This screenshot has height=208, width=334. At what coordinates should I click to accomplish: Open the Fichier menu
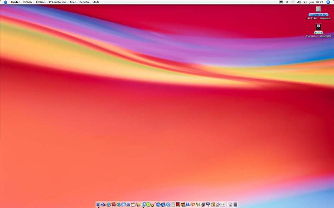click(x=28, y=2)
